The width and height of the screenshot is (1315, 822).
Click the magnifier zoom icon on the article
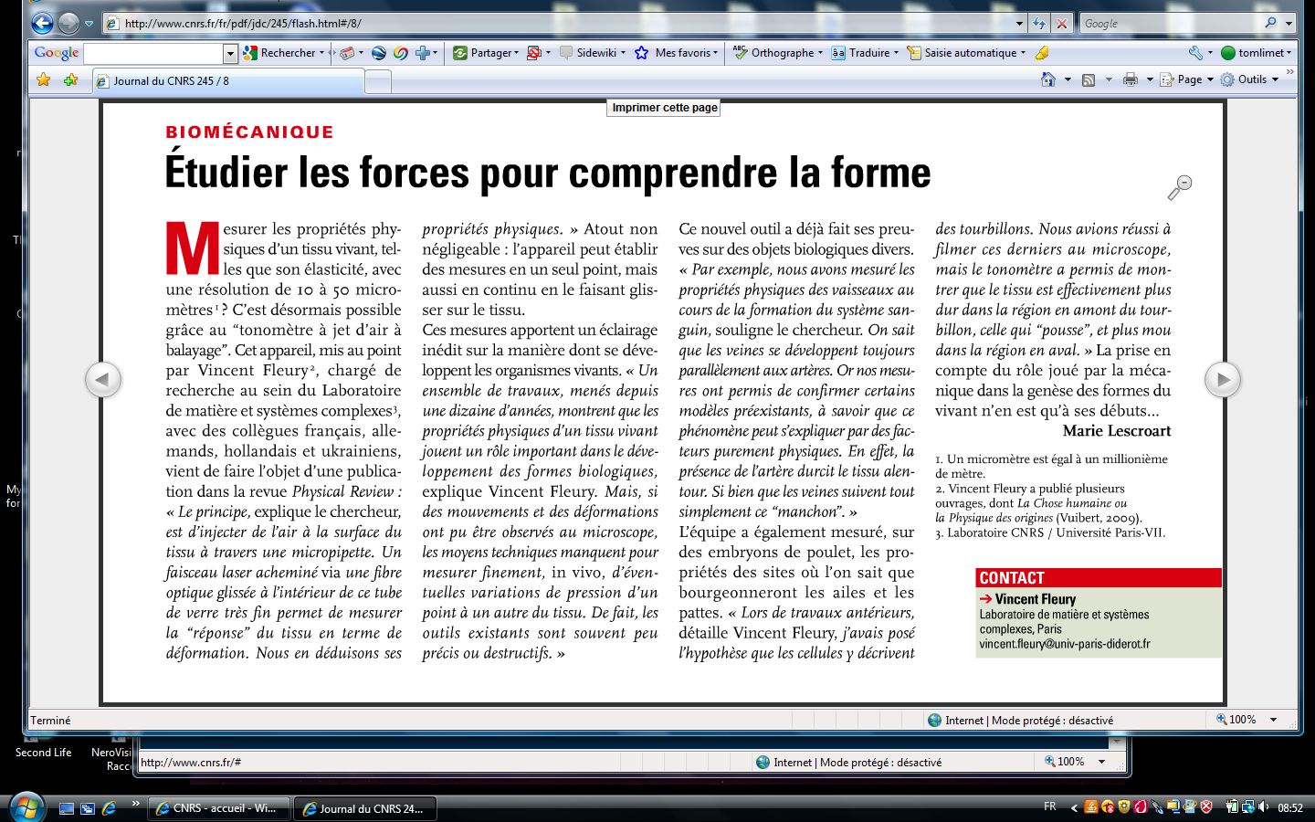coord(1180,187)
